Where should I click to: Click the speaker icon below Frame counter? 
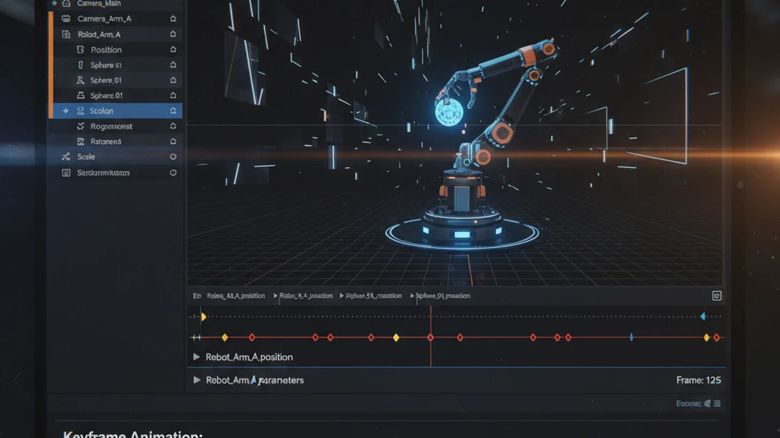click(707, 403)
